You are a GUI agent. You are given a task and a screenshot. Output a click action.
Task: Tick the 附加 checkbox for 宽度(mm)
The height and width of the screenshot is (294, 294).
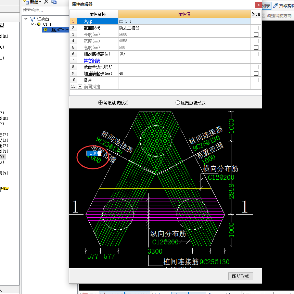[256, 41]
